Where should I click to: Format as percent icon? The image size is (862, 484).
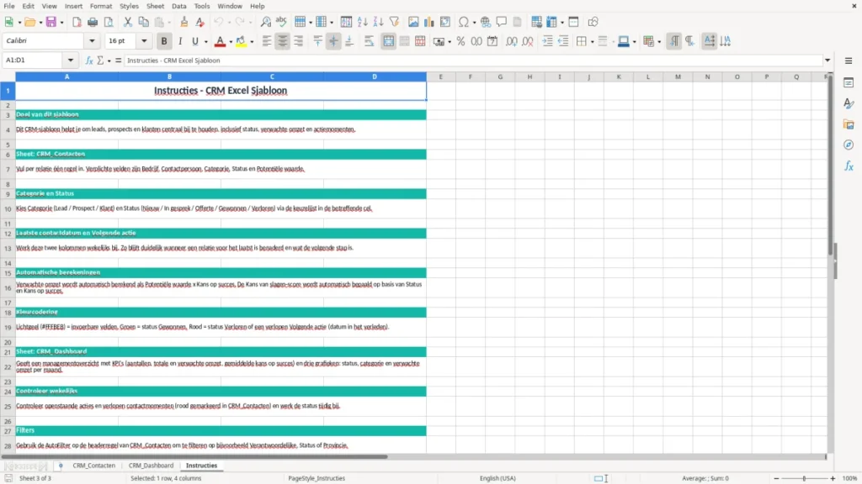pyautogui.click(x=460, y=41)
